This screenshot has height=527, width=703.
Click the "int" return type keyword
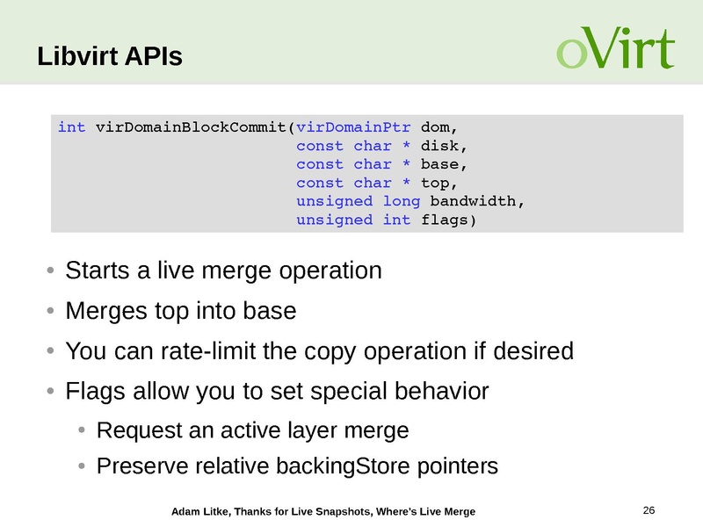coord(71,126)
